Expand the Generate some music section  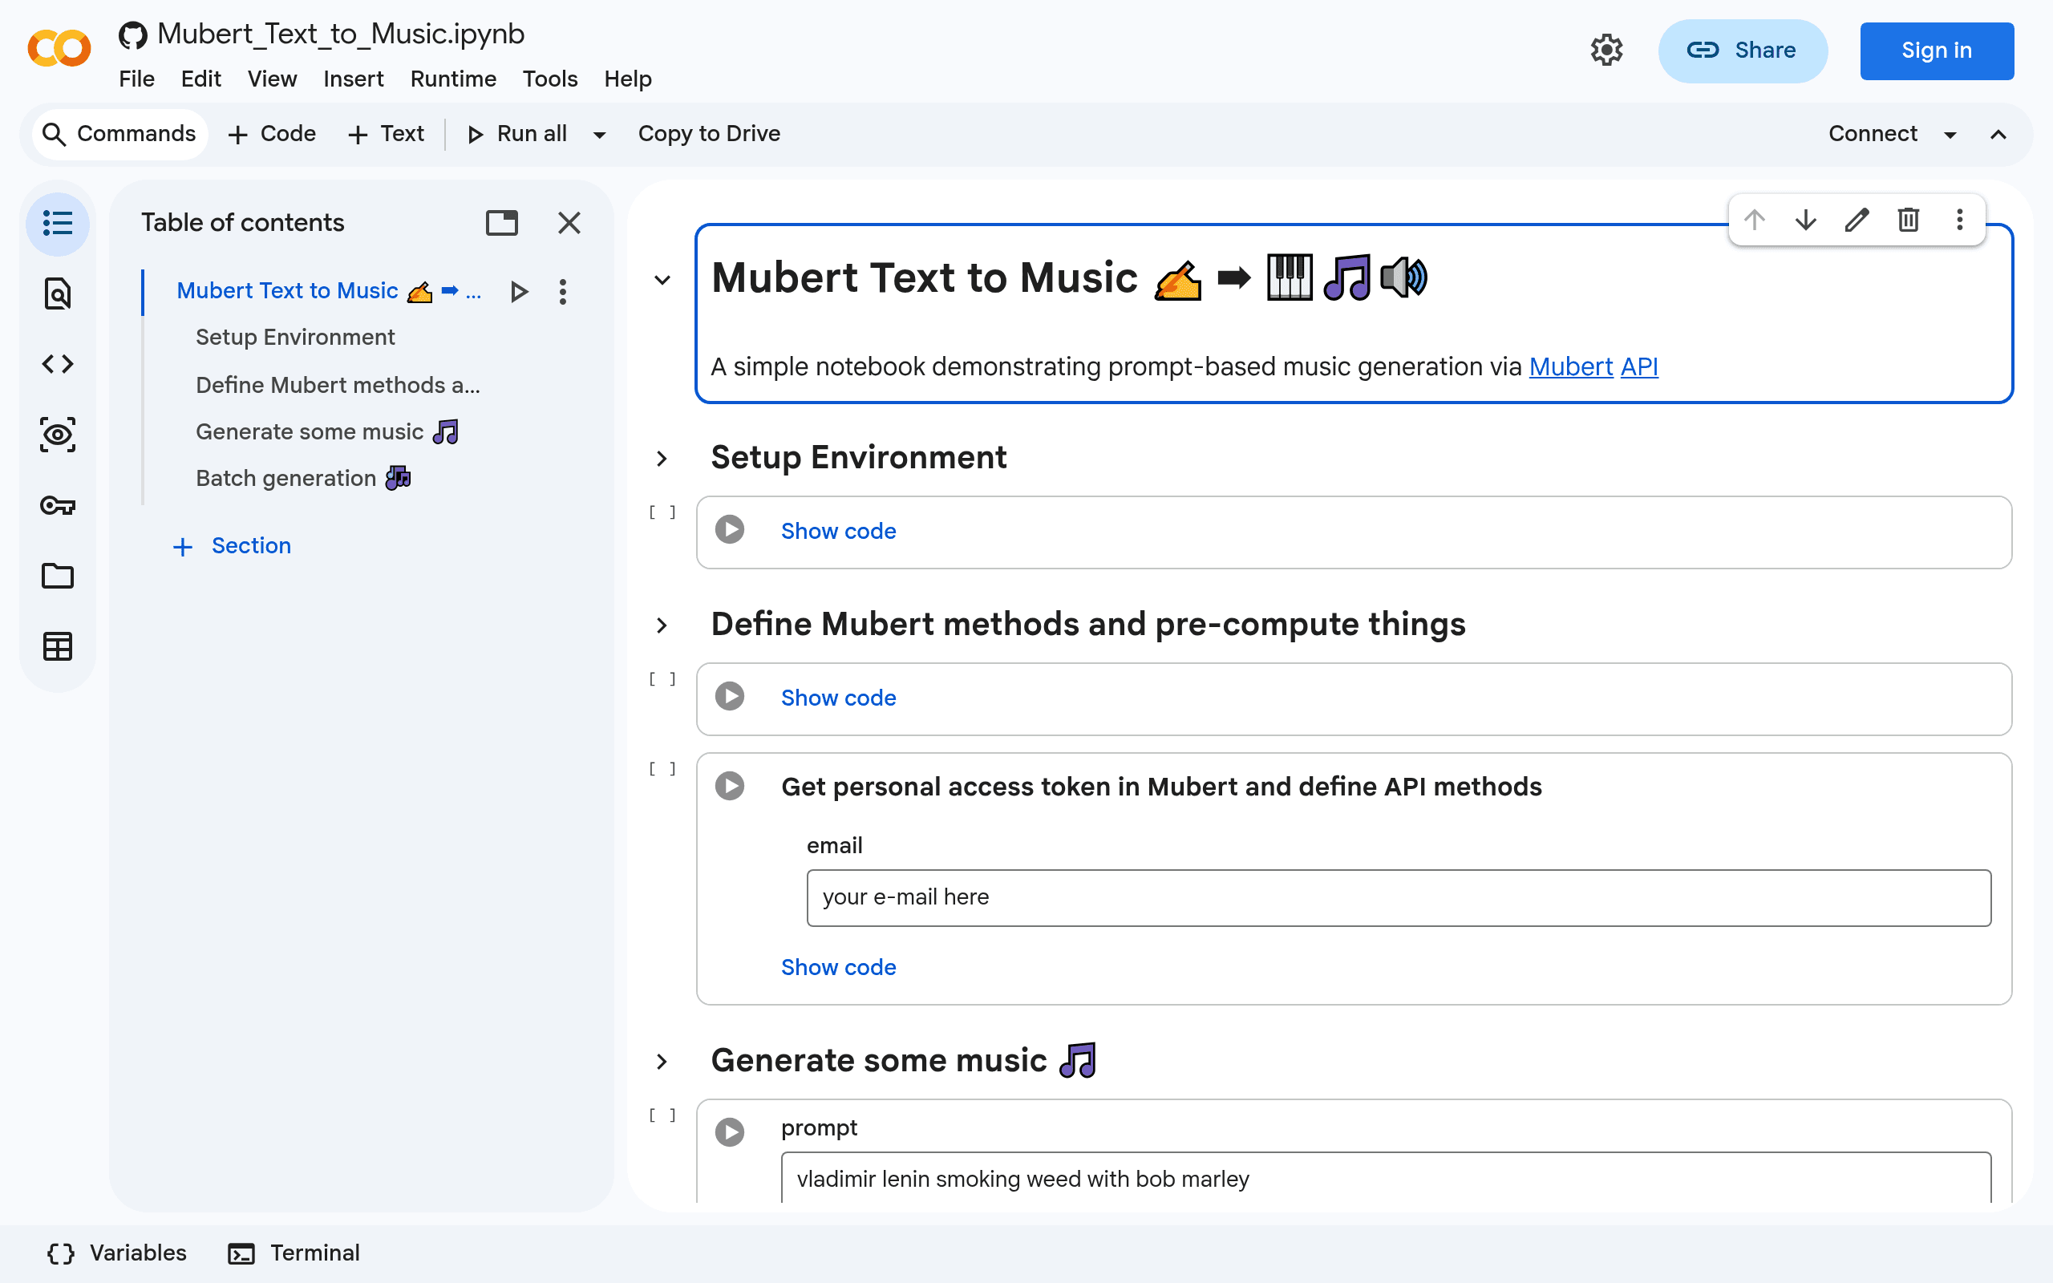click(662, 1062)
